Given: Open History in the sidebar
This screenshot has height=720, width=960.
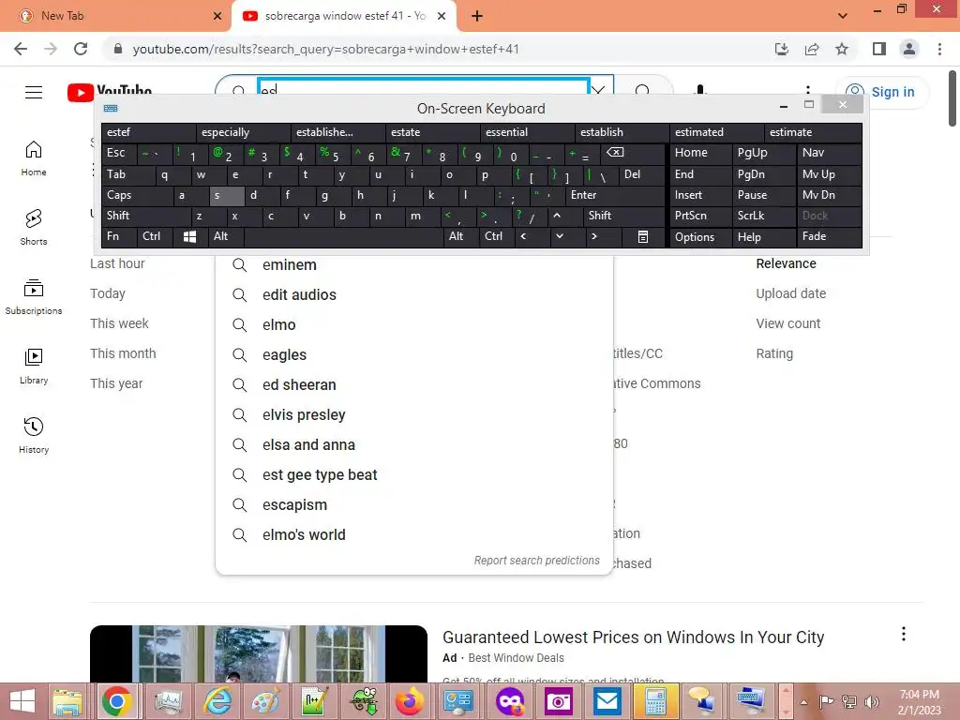Looking at the screenshot, I should pos(34,435).
